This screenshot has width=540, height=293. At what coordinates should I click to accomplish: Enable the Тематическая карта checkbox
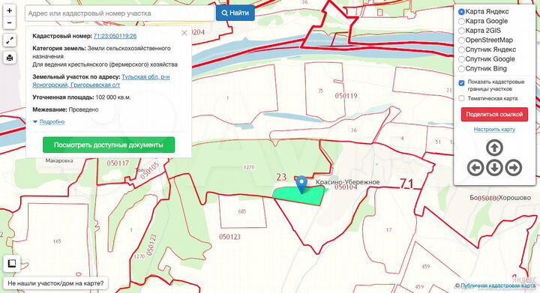tap(461, 98)
